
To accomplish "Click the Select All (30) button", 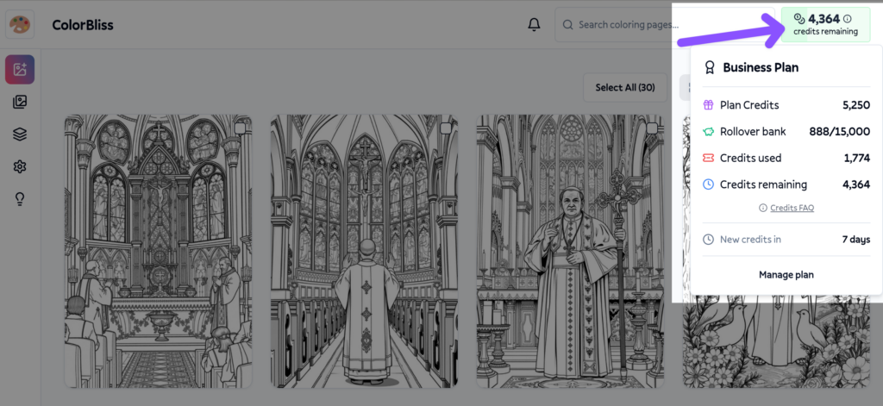I will (x=625, y=87).
